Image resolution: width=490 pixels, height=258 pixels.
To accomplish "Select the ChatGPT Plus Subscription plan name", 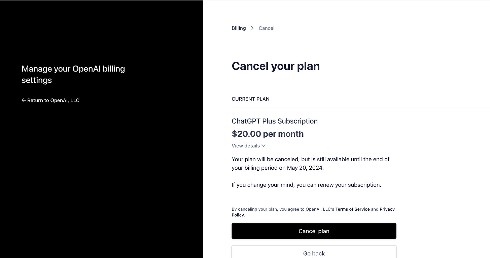I will [x=275, y=121].
